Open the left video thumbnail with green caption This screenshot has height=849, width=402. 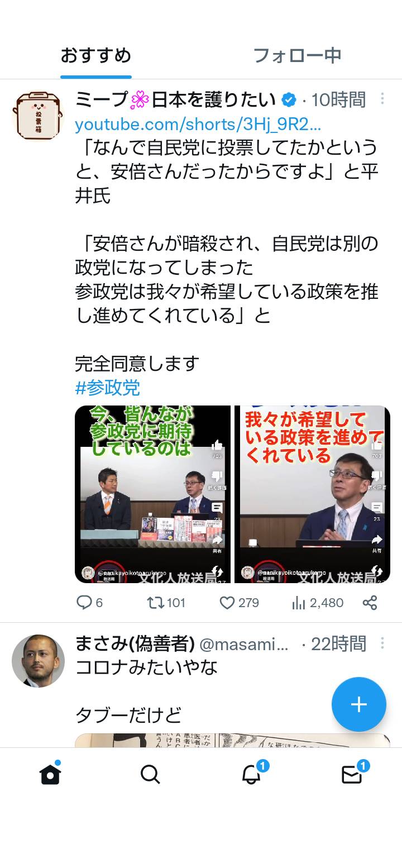click(x=153, y=494)
